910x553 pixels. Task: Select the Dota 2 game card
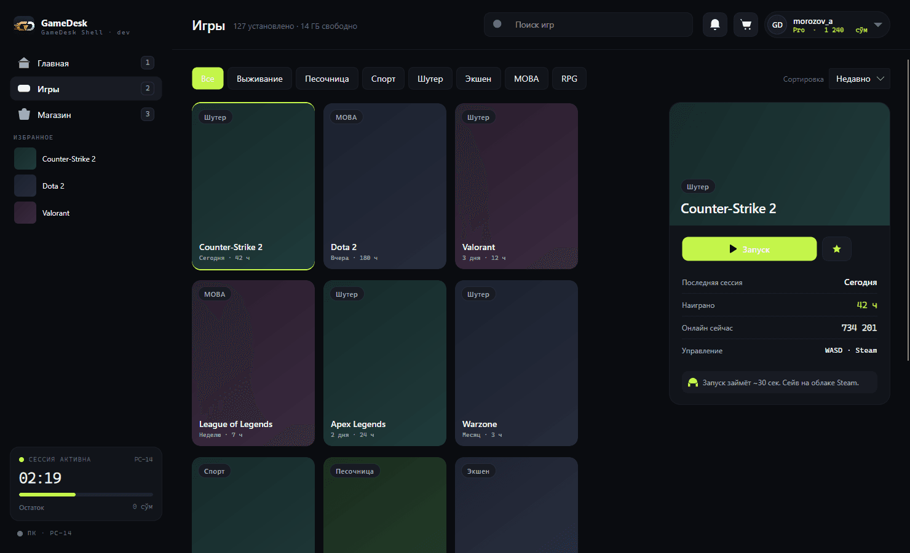point(385,186)
